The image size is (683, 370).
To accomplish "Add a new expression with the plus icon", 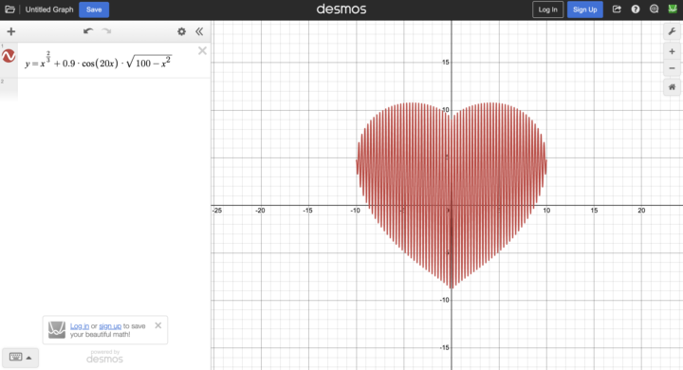I will pos(11,31).
